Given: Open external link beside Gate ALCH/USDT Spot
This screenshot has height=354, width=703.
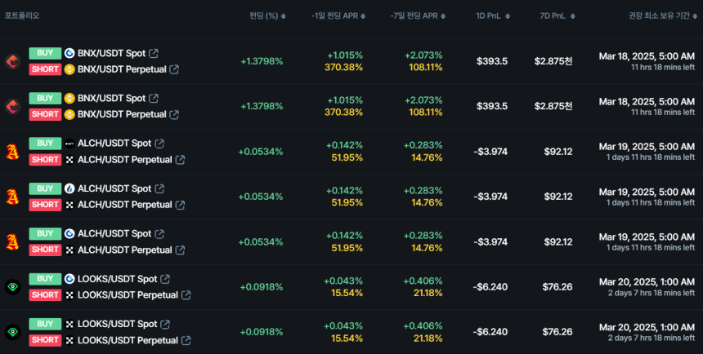Looking at the screenshot, I should click(159, 233).
